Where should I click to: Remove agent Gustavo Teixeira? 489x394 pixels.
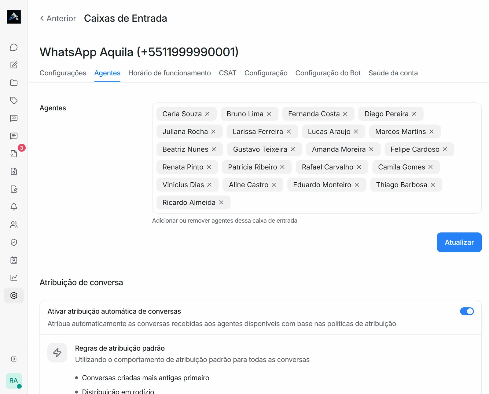293,149
